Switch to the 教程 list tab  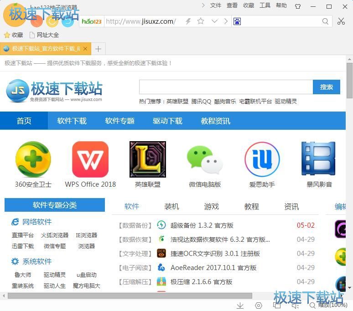251,206
